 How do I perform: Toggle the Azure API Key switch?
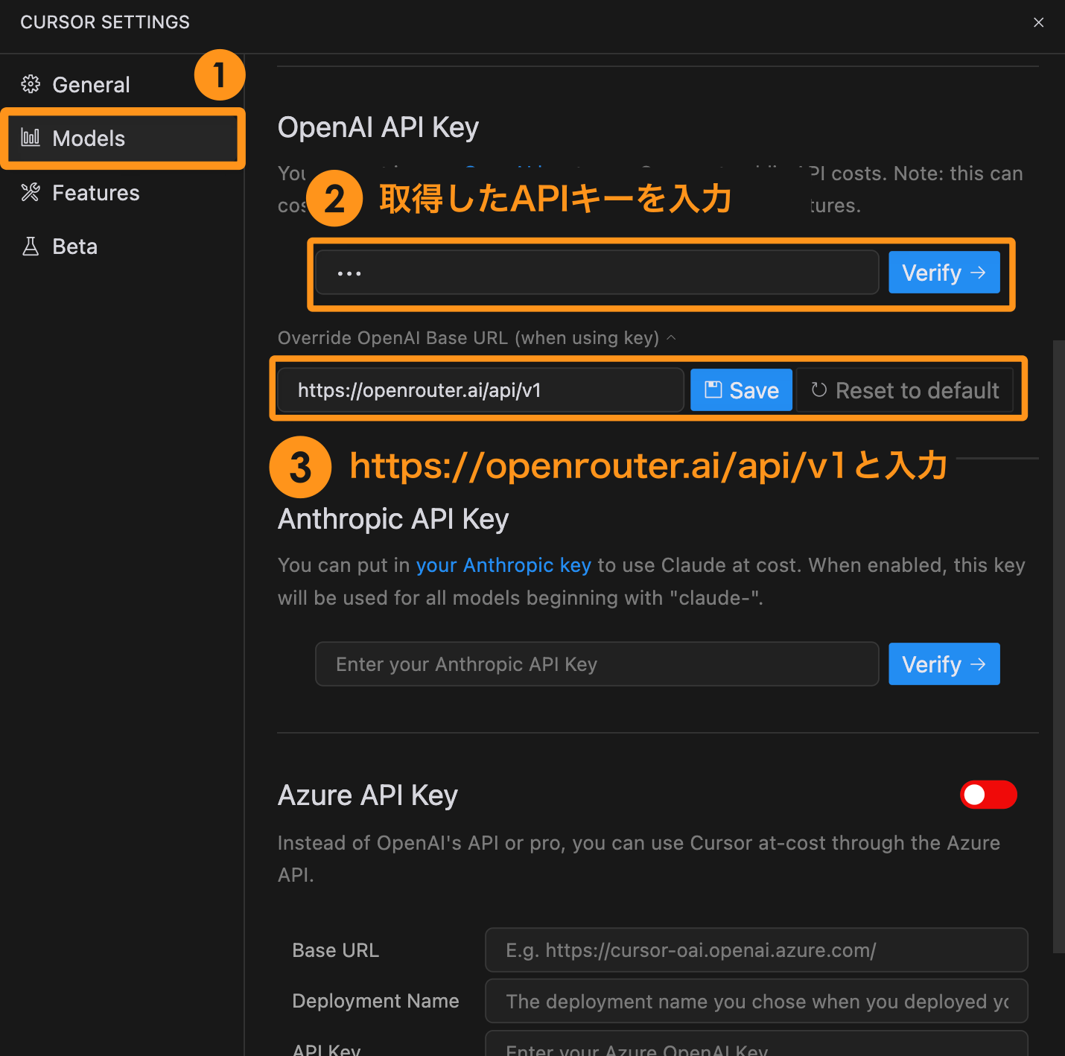point(988,795)
